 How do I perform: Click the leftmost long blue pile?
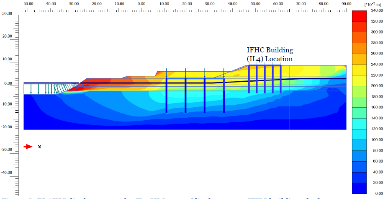tap(167, 96)
